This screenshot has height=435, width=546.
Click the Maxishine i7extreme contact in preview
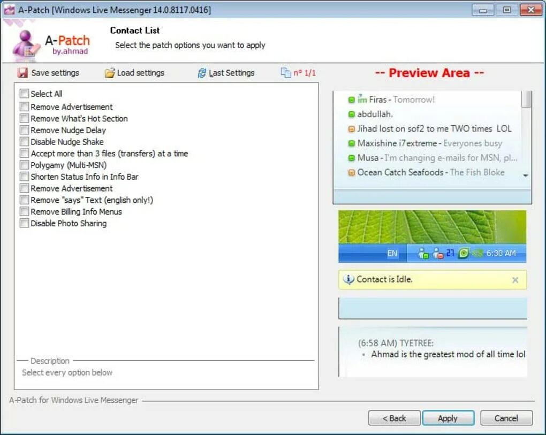(425, 143)
